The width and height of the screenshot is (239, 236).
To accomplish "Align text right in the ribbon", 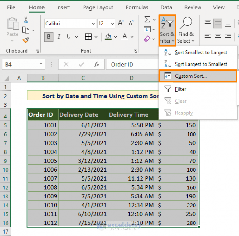I will pyautogui.click(x=228, y=36).
